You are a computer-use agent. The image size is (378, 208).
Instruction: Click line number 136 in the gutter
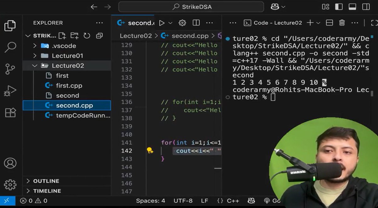[127, 102]
